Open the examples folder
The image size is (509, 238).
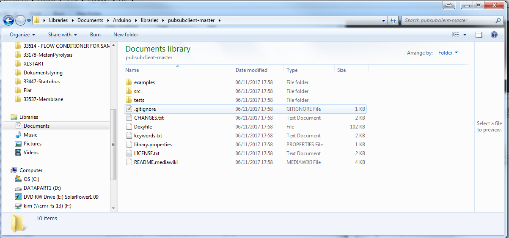144,82
